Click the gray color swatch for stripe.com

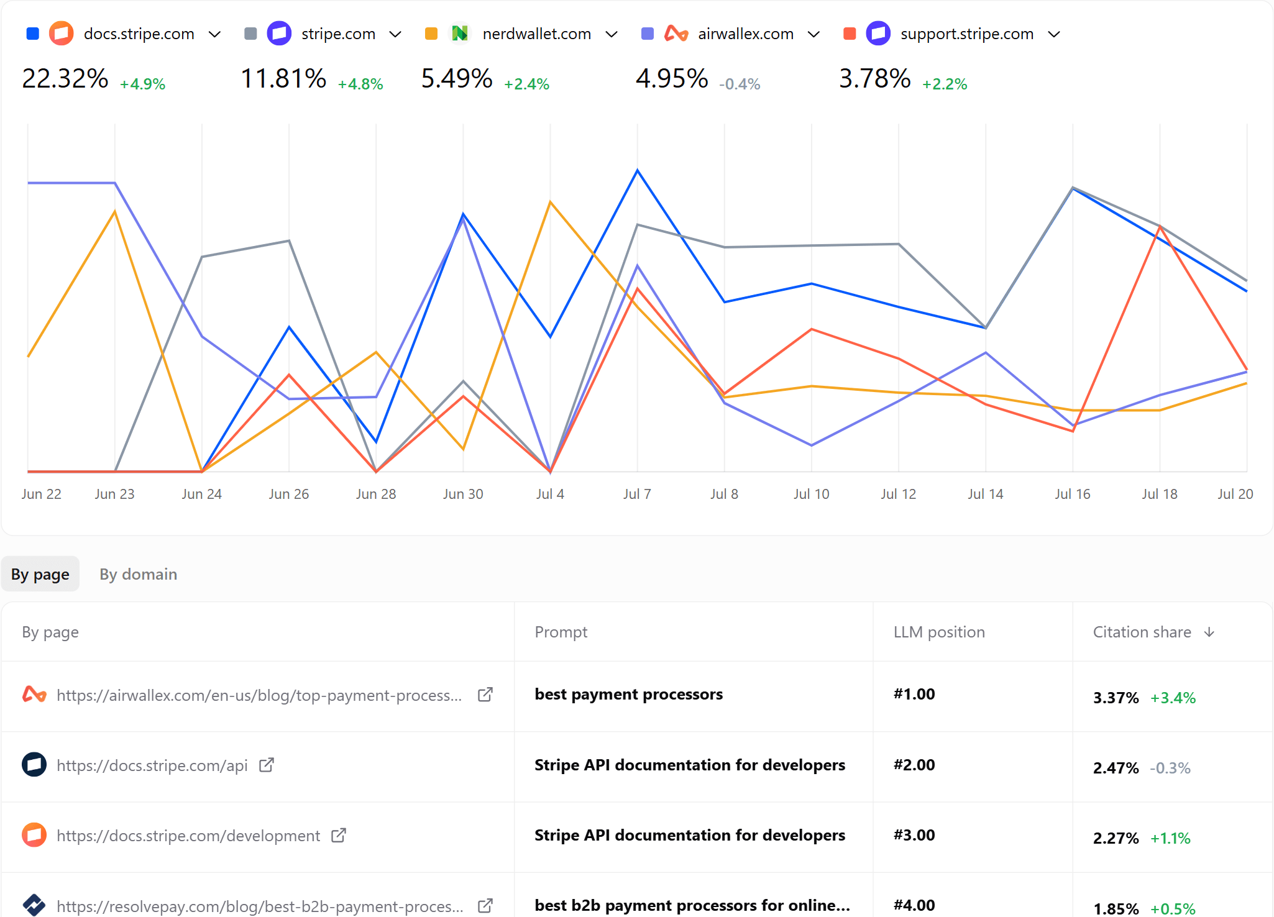tap(250, 34)
